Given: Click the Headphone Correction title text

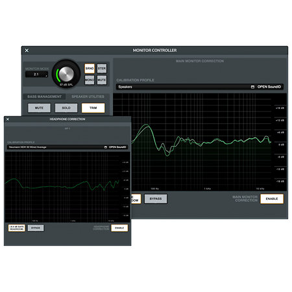Looking at the screenshot, I should coord(67,119).
